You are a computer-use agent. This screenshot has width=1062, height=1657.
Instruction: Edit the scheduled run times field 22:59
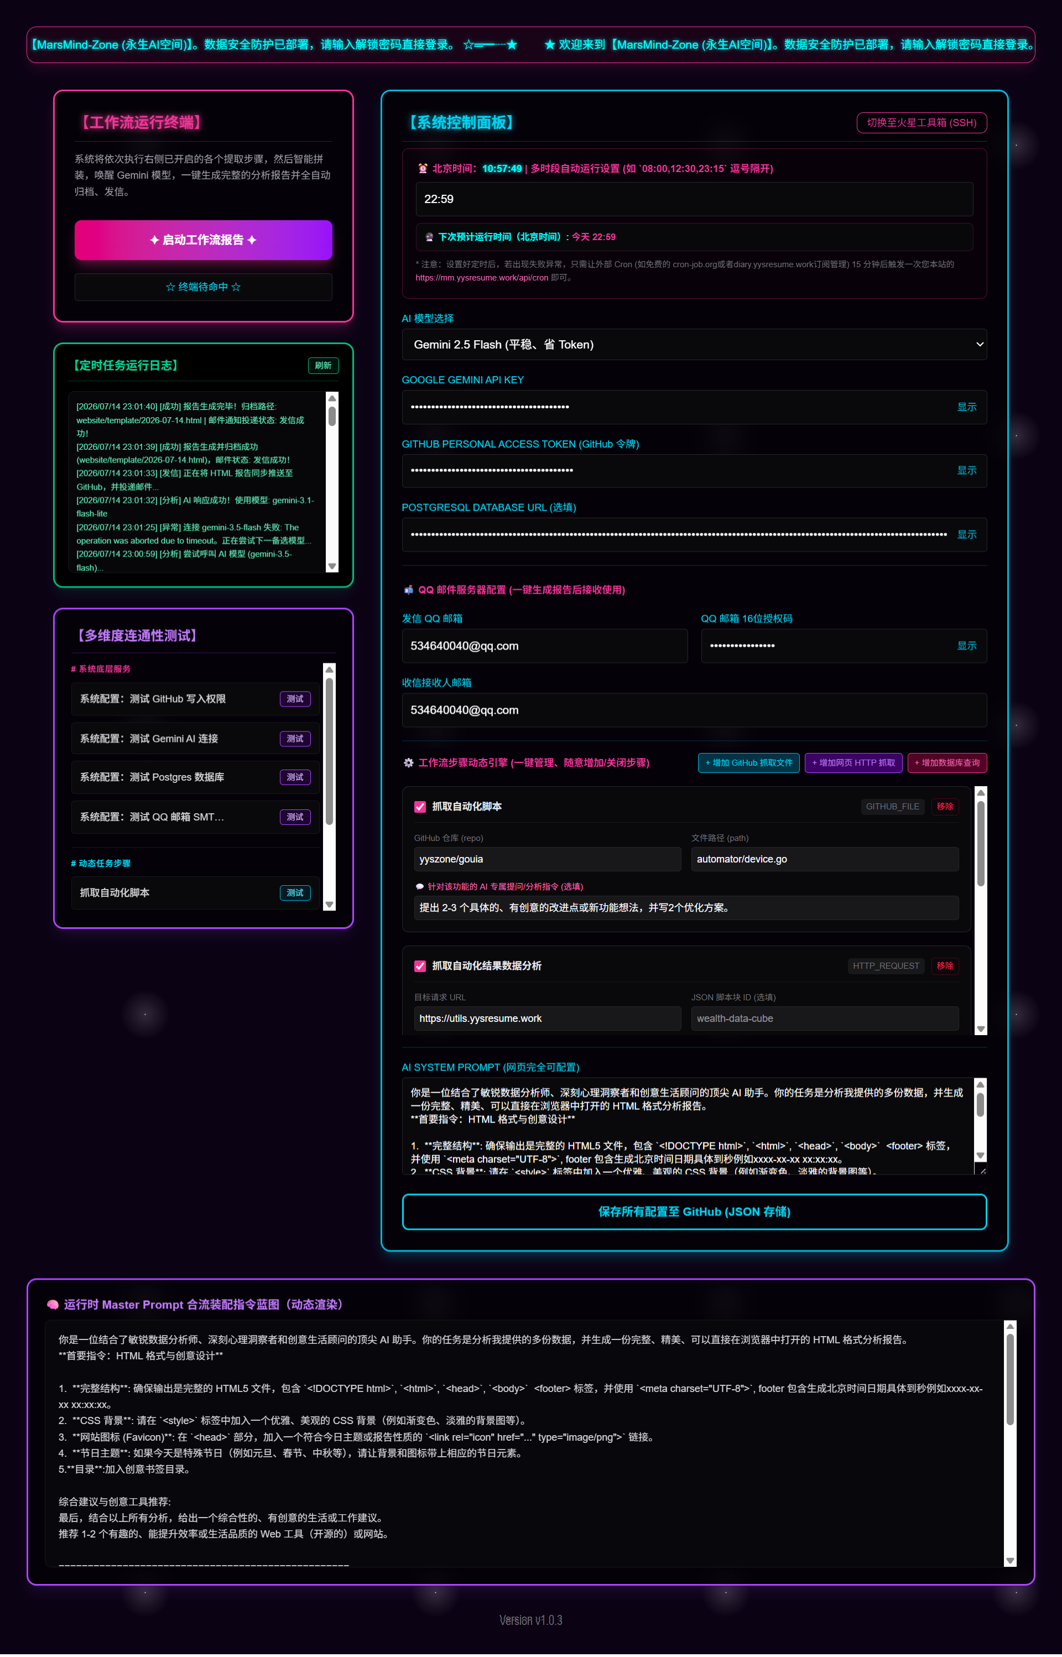pos(694,199)
